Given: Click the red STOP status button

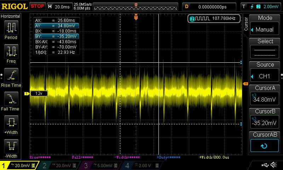Looking at the screenshot, I should click(x=37, y=6).
